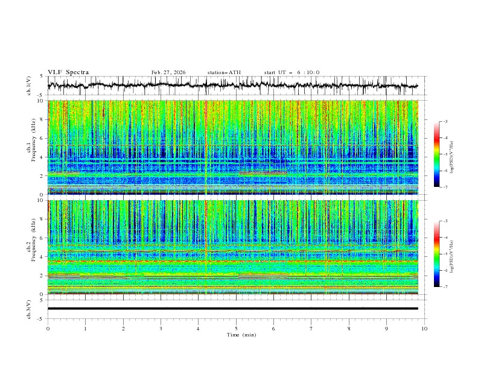Click the ch.2 'Frequency (kHz)' axis label

pos(33,239)
